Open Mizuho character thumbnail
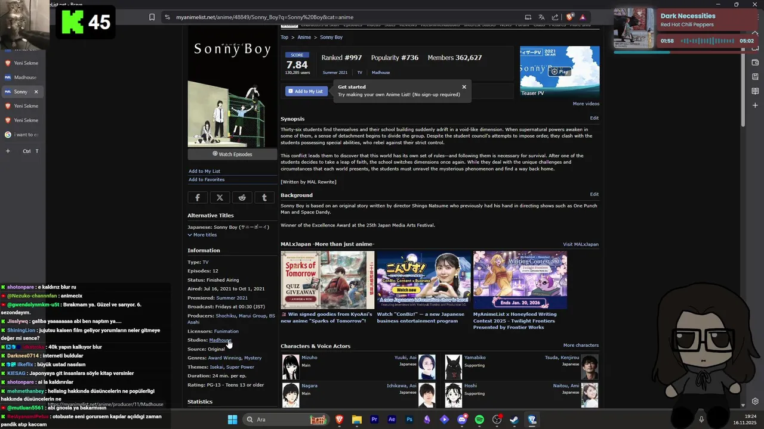Screen dimensions: 764x429 (x=291, y=367)
